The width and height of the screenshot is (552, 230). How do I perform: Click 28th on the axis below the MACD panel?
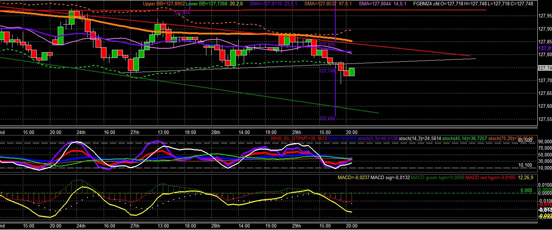(215, 226)
